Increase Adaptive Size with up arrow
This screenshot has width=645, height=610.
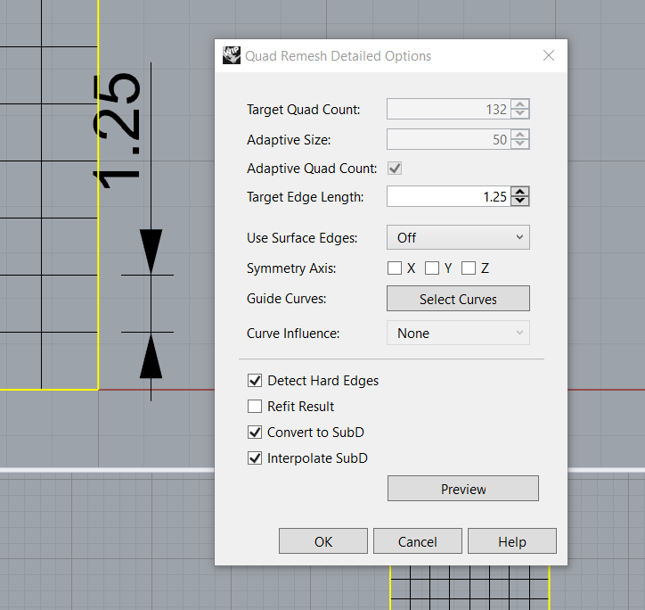pos(520,135)
